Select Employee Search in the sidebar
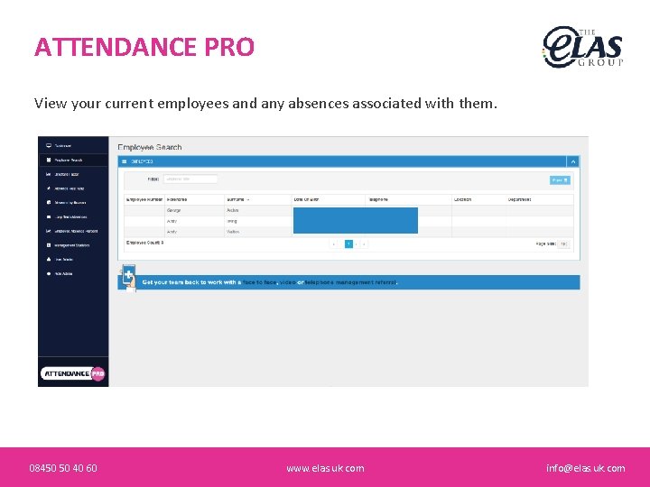This screenshot has width=650, height=487. (x=73, y=160)
